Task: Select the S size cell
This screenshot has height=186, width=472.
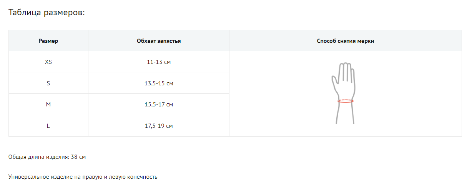Action: point(48,83)
